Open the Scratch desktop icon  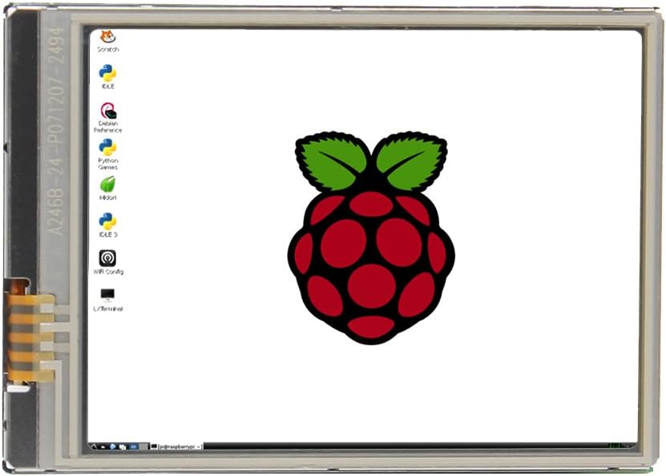[x=108, y=41]
